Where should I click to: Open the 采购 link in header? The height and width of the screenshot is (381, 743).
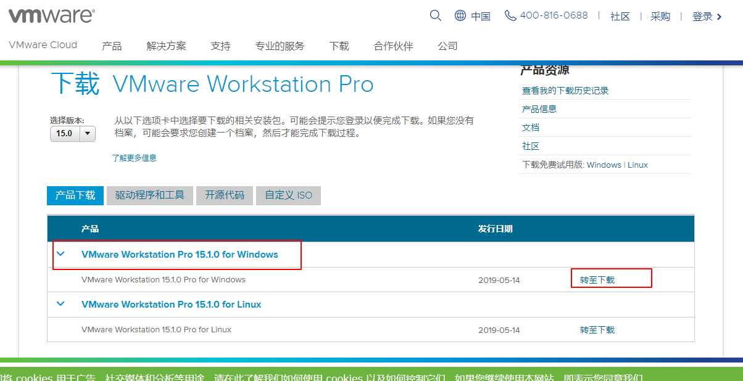coord(660,17)
